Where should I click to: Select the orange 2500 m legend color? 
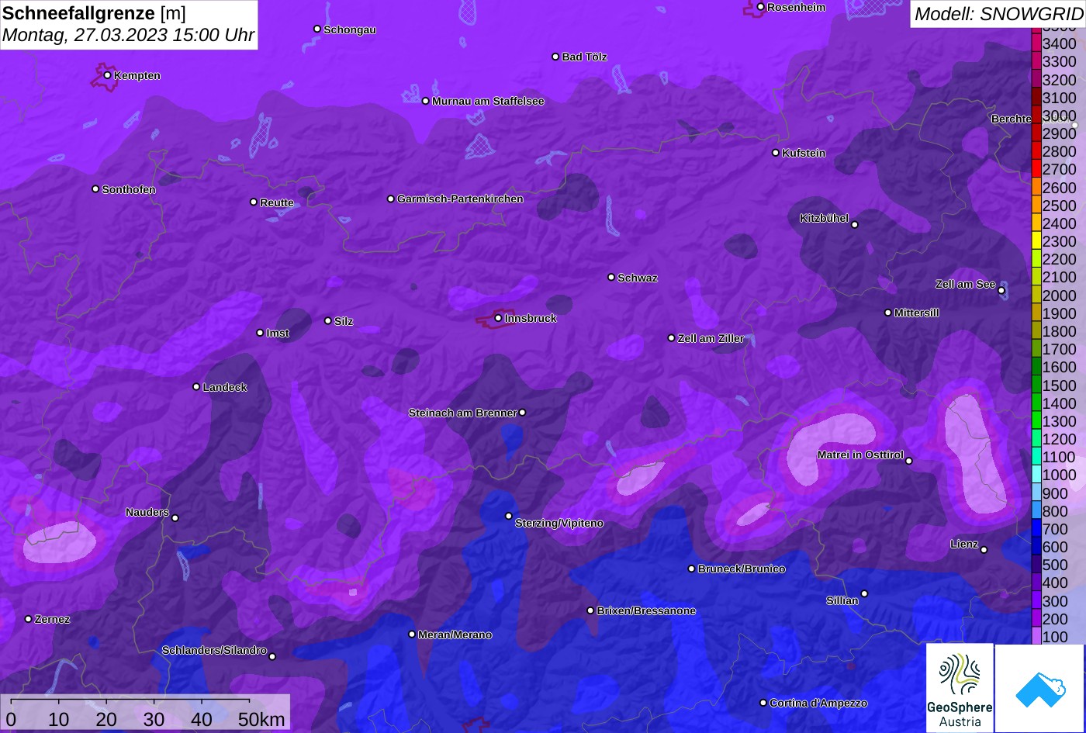point(1036,206)
